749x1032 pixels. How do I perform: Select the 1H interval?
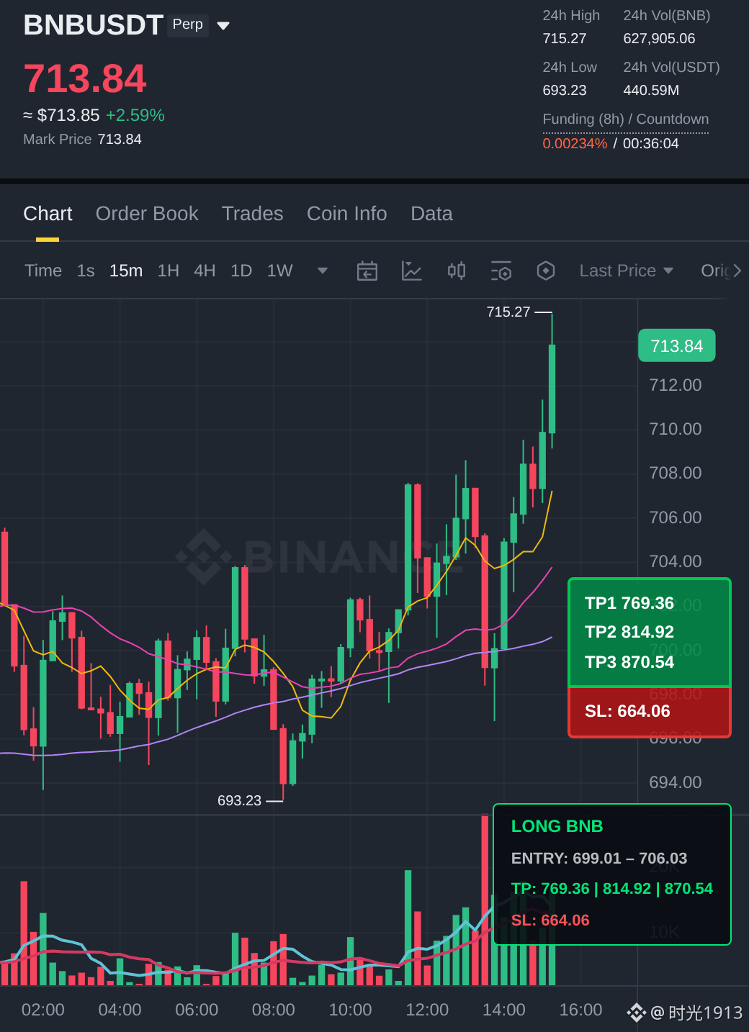169,271
